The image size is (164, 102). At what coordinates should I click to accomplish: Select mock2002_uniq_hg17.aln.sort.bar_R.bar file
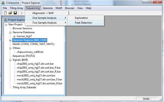pos(40,83)
